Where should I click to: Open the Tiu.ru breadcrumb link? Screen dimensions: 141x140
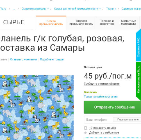(x=3, y=9)
